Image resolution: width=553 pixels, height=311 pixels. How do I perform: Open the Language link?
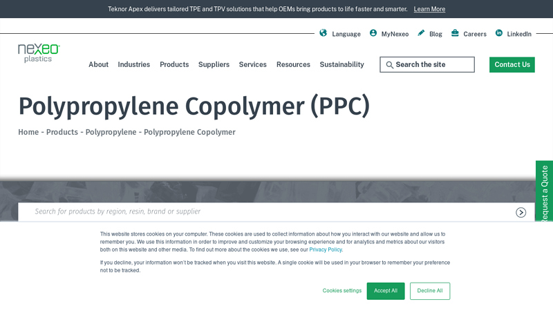(346, 34)
